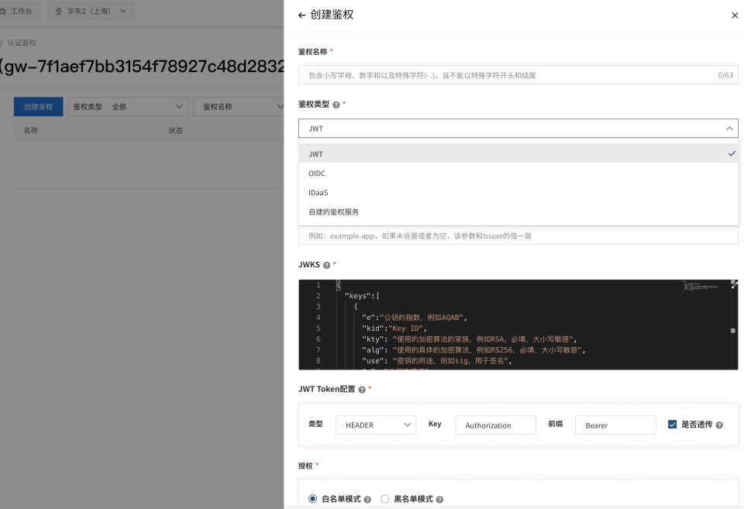Click the help icon beside 是否透传
744x509 pixels.
point(719,425)
